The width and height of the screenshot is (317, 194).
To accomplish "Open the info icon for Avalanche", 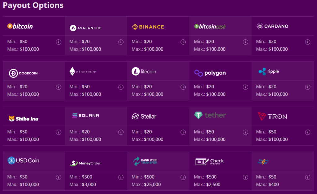I will [x=121, y=42].
